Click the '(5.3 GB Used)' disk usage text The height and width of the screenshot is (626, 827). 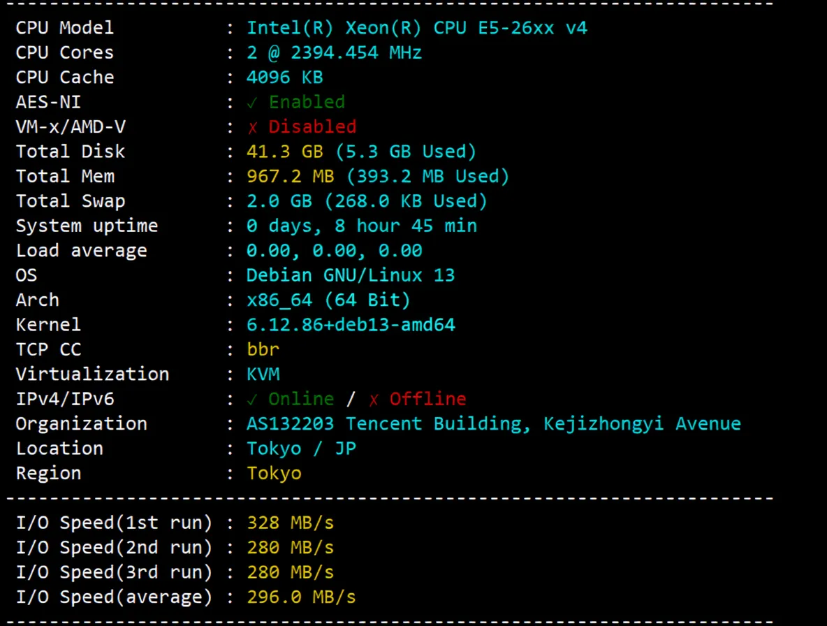point(406,152)
